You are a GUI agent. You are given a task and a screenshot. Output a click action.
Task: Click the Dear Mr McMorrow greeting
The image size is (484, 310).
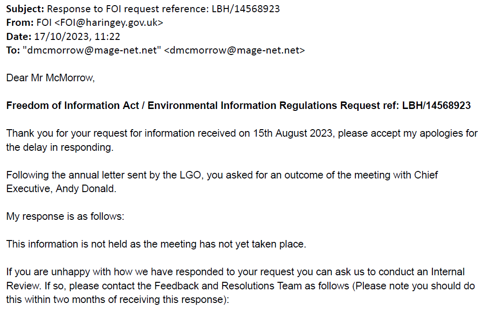pos(50,78)
